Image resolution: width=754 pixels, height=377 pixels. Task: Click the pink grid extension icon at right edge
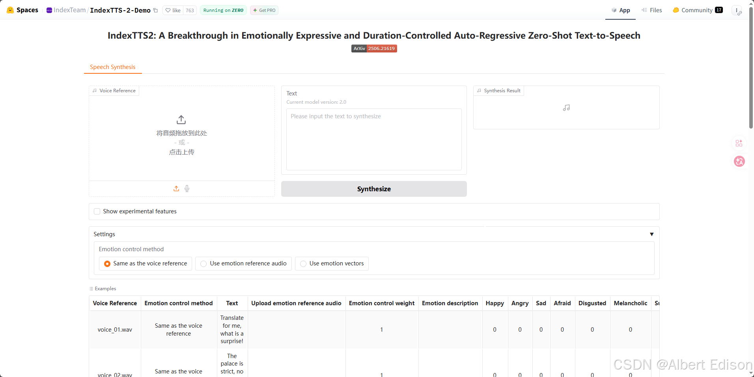739,143
